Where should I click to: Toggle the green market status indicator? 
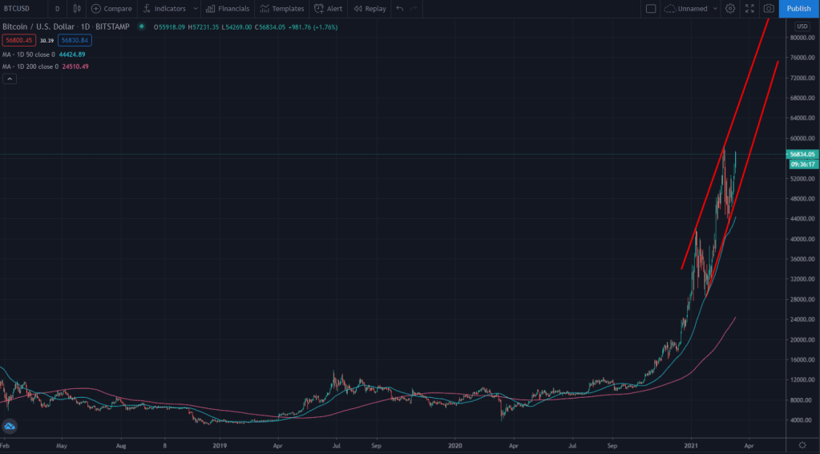coord(141,26)
